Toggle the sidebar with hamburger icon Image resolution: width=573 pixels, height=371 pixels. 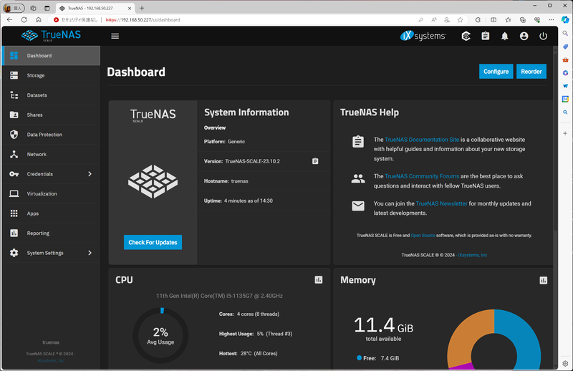click(115, 36)
